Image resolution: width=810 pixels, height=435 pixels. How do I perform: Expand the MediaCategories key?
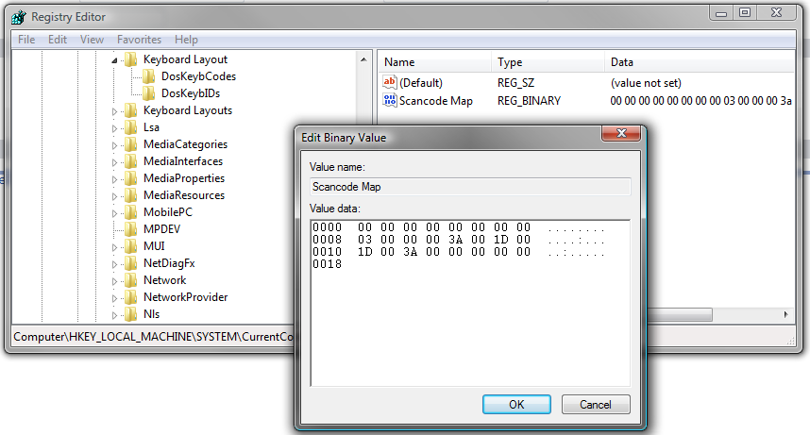[114, 145]
